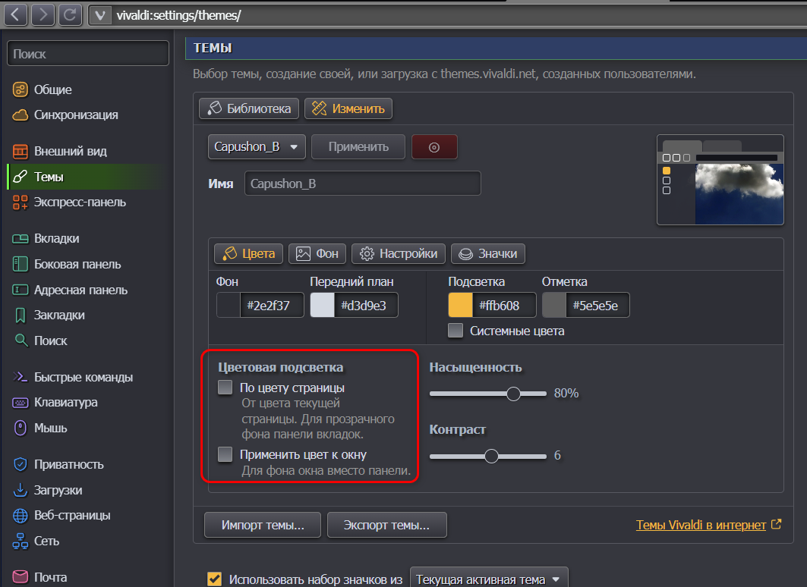Image resolution: width=807 pixels, height=587 pixels.
Task: Go back with the browser back arrow
Action: click(15, 15)
